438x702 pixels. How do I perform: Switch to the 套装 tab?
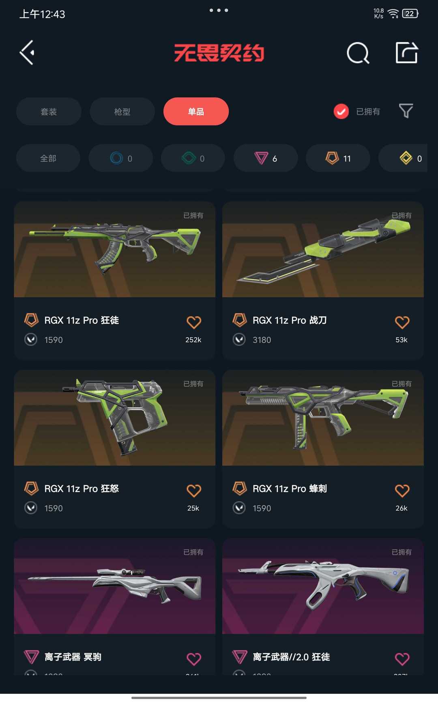pos(49,111)
